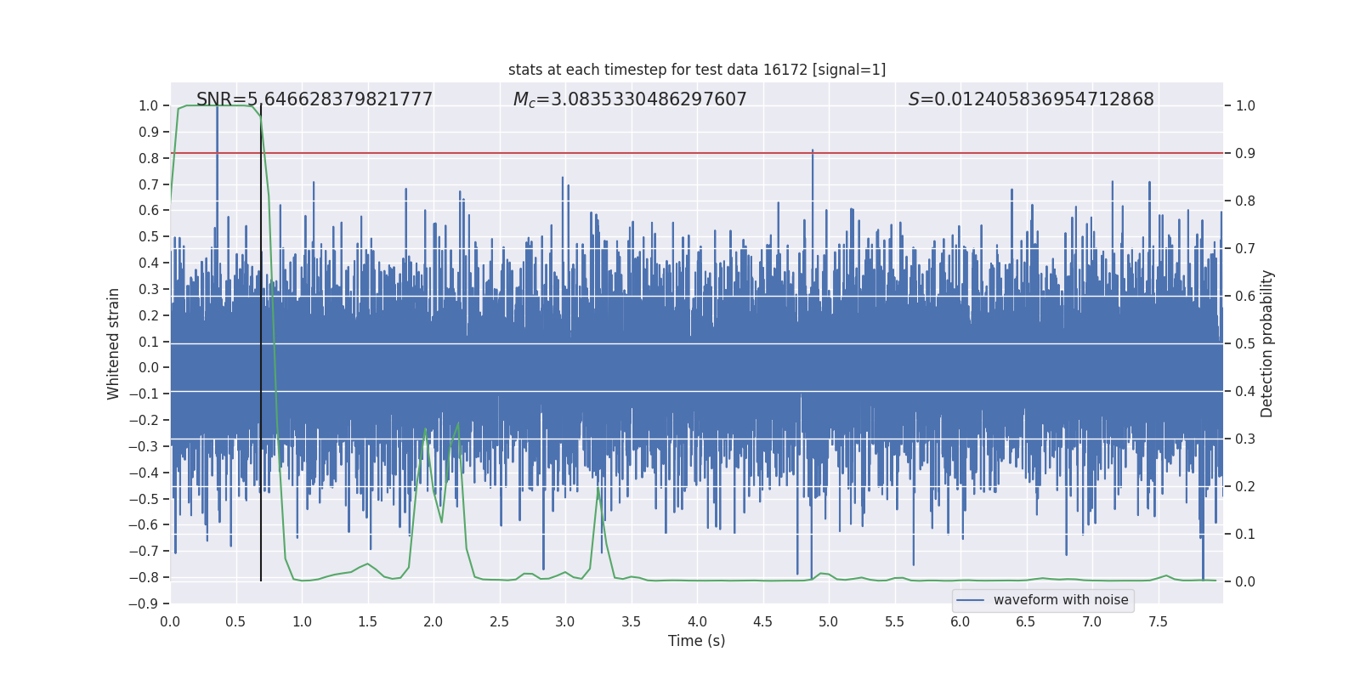Click the 4.0 tick on time axis
This screenshot has height=680, width=1360.
(x=697, y=621)
